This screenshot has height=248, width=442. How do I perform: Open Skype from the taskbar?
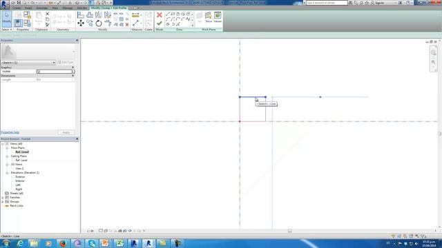[92, 243]
